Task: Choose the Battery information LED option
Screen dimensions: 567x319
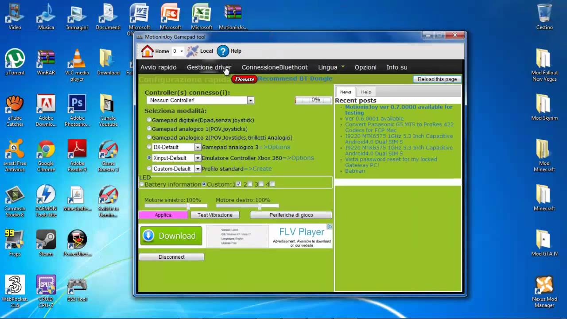Action: point(142,184)
